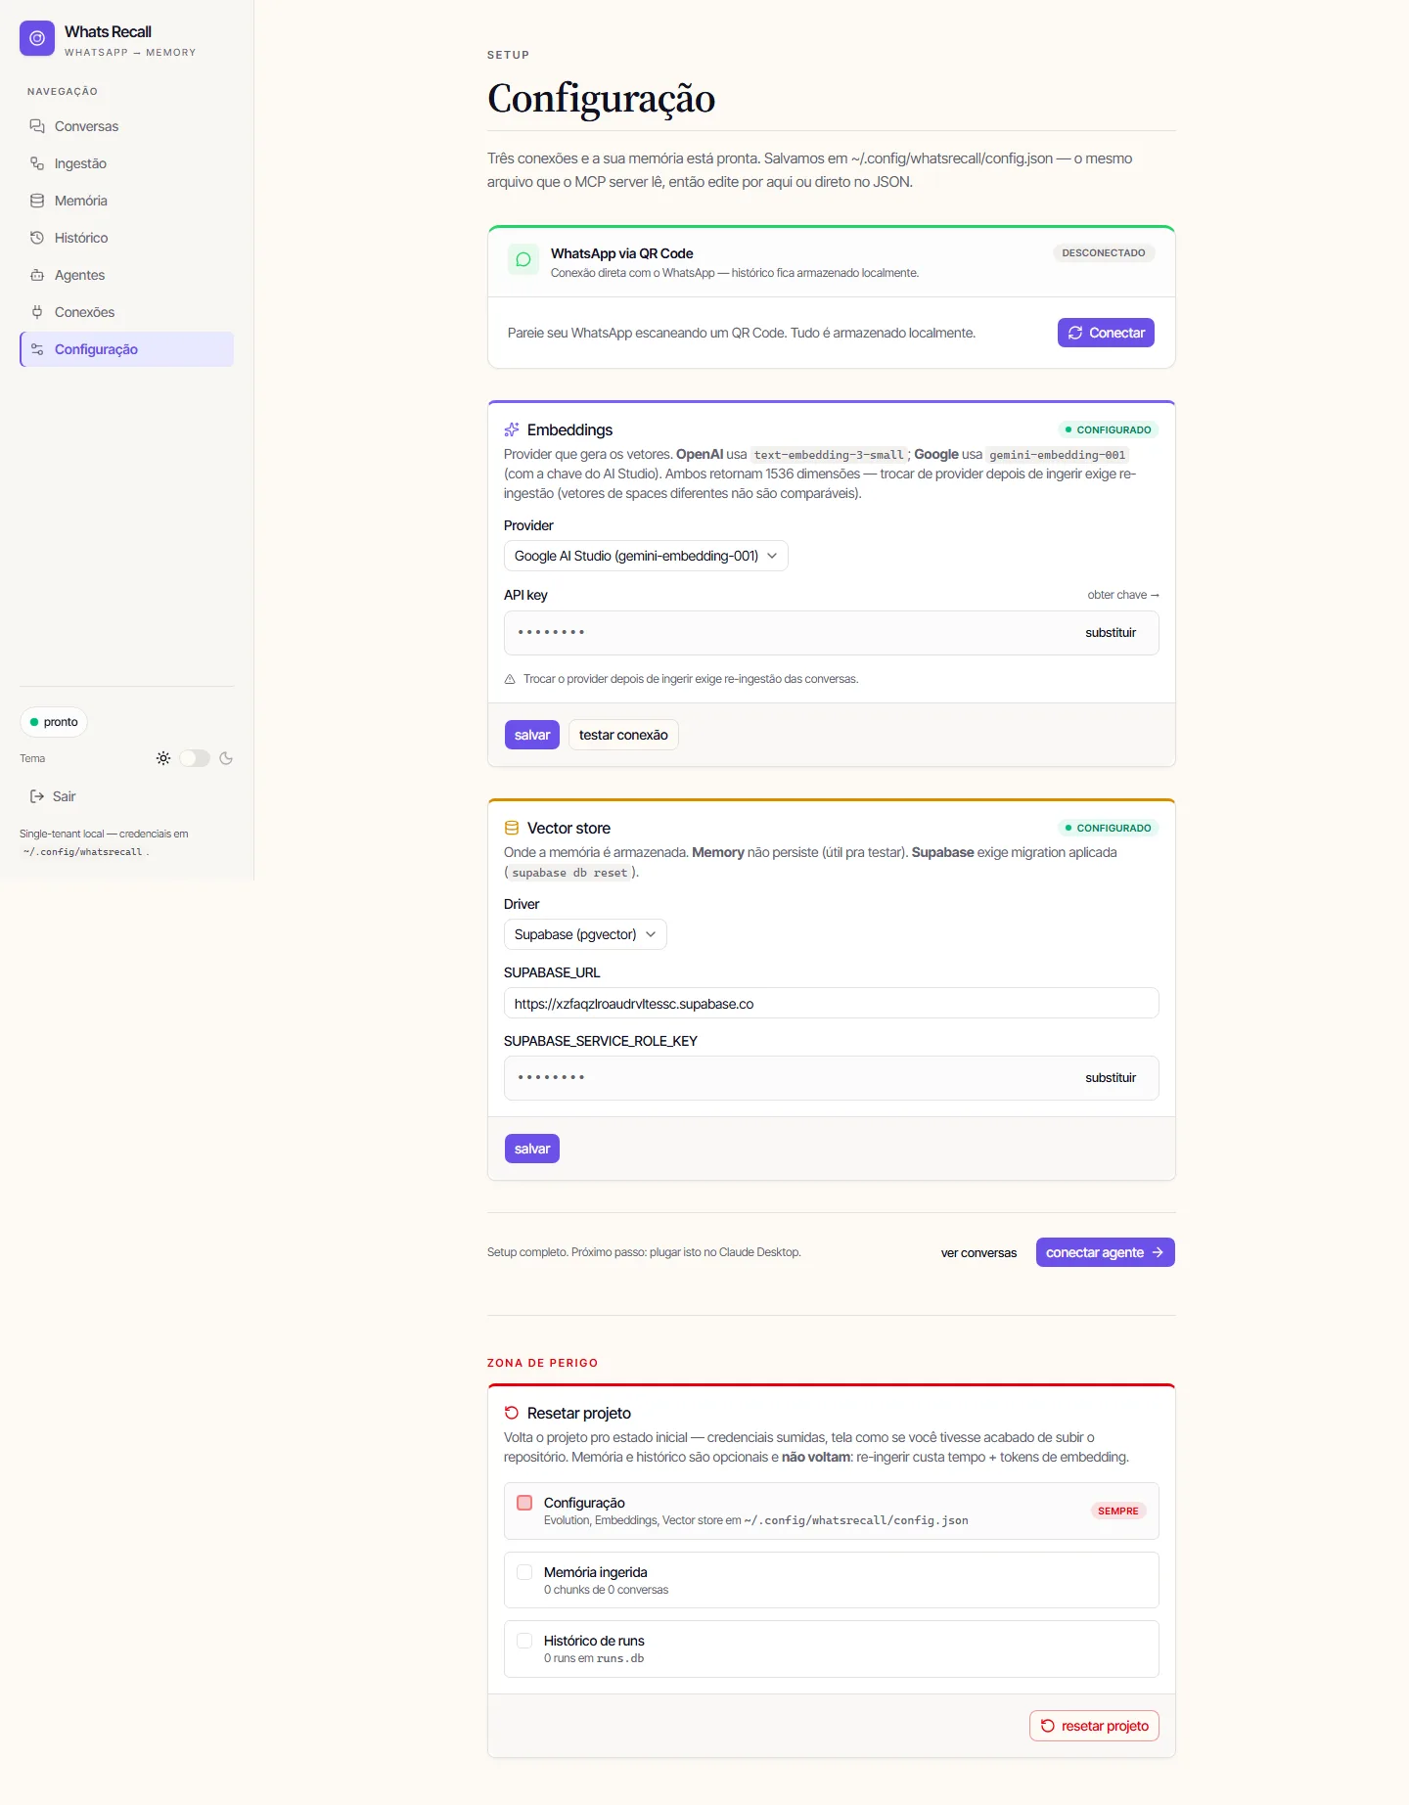Click the ver conversas link
This screenshot has width=1409, height=1805.
(978, 1252)
